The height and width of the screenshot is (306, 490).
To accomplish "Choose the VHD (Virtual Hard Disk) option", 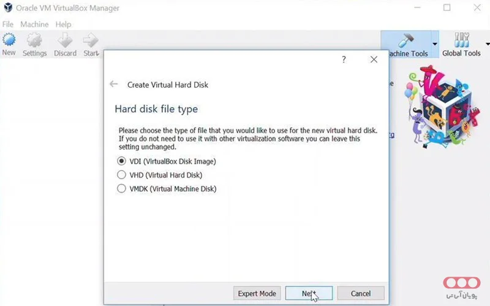I will click(121, 175).
